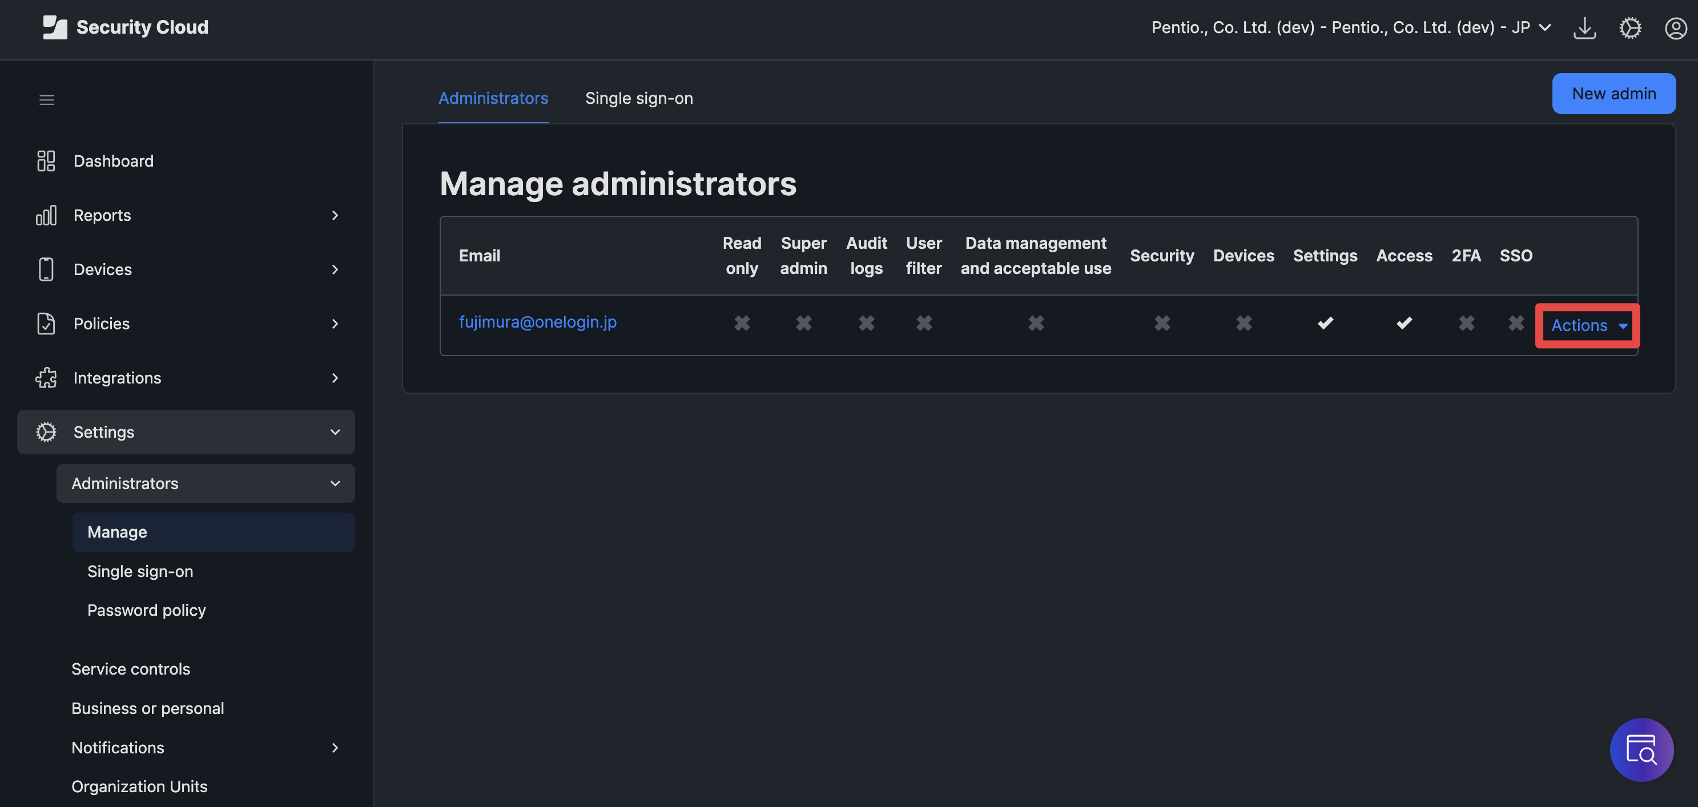Open the user profile icon
The width and height of the screenshot is (1698, 807).
coord(1676,27)
